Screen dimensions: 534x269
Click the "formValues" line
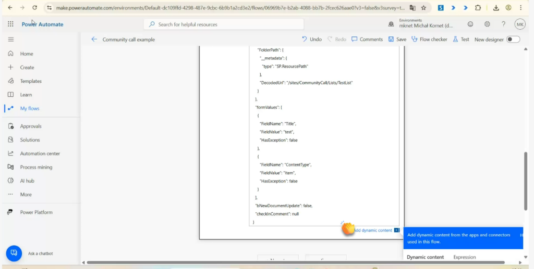pyautogui.click(x=269, y=107)
